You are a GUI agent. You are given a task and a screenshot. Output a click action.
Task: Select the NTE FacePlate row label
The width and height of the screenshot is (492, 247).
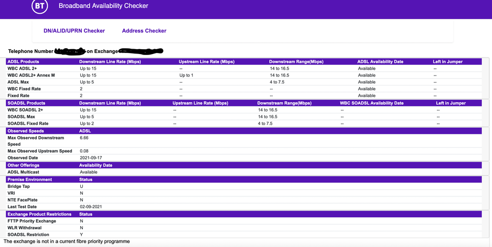(23, 200)
